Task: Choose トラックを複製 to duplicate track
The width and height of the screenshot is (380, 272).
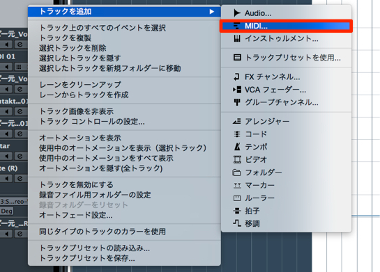Action: [124, 38]
